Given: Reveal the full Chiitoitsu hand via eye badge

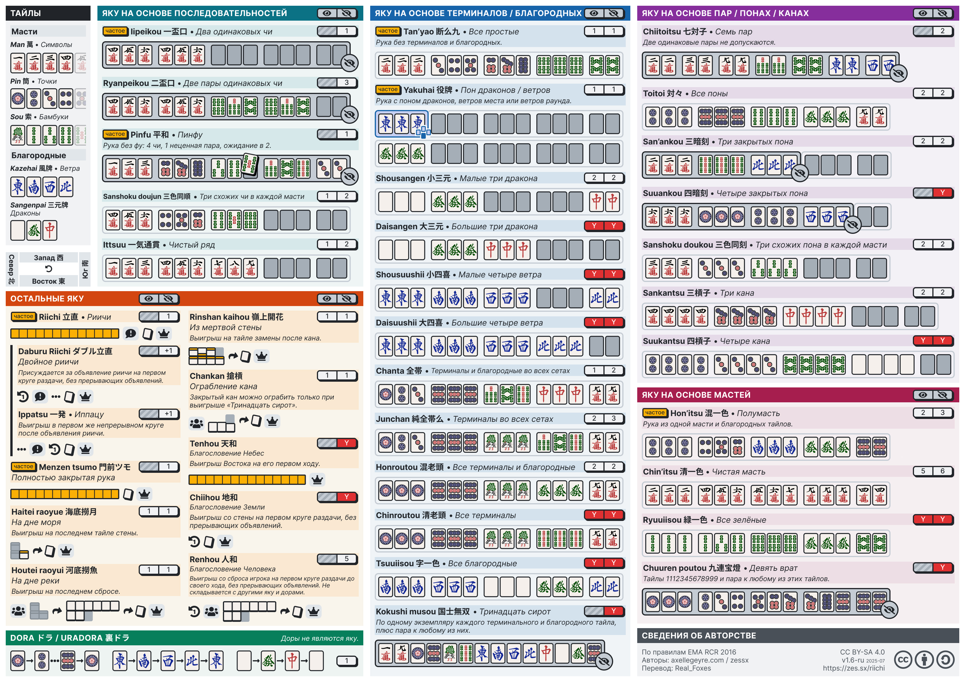Looking at the screenshot, I should coord(899,74).
